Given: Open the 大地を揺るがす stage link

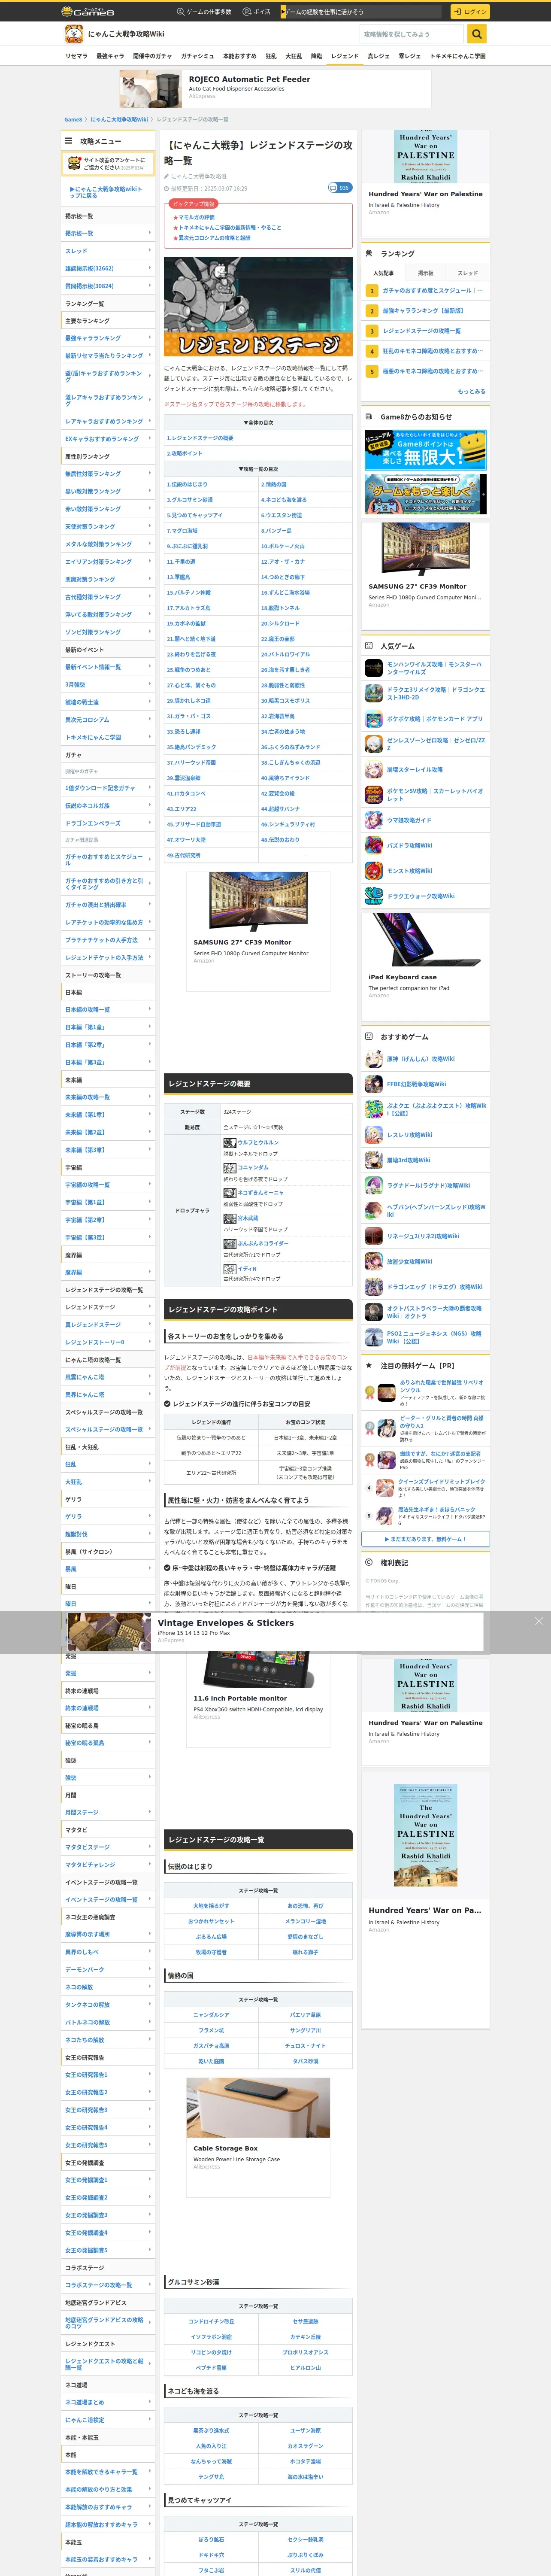Looking at the screenshot, I should click(211, 1906).
